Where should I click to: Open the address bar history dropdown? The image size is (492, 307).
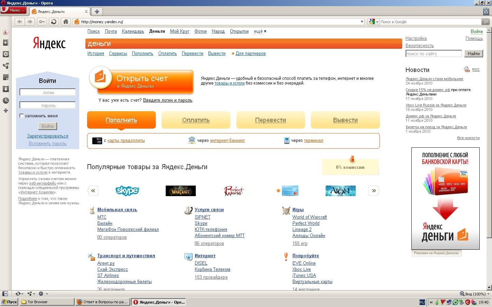click(362, 22)
